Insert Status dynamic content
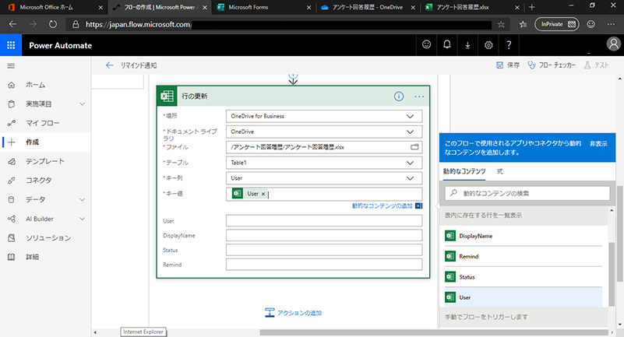Screen dimensions: 624x337 (524, 277)
